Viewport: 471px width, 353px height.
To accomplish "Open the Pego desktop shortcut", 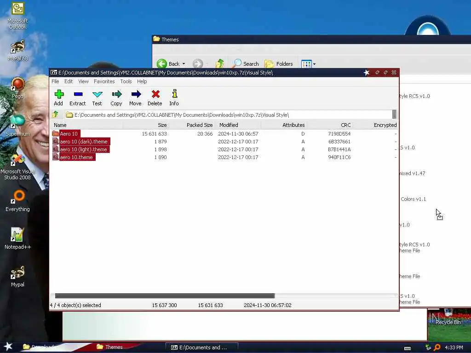I will (17, 88).
